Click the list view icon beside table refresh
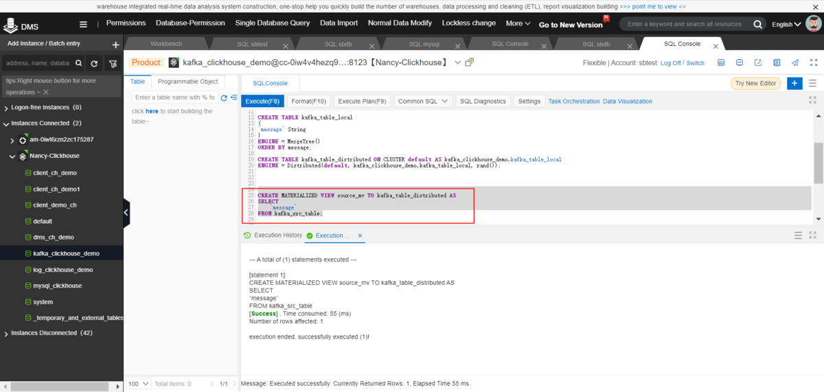This screenshot has width=824, height=392. 234,97
